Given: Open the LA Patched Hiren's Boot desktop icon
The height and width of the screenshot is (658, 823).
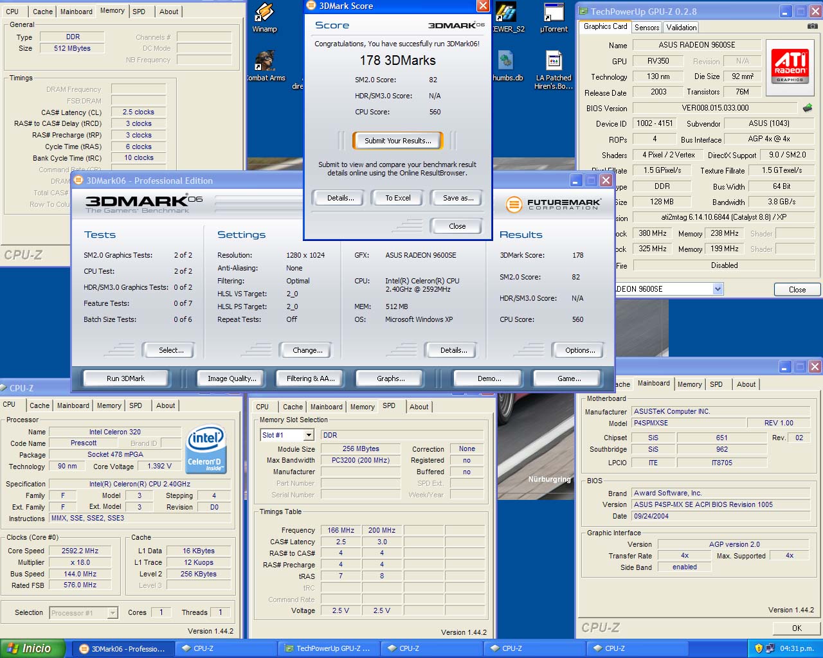Looking at the screenshot, I should coord(554,70).
